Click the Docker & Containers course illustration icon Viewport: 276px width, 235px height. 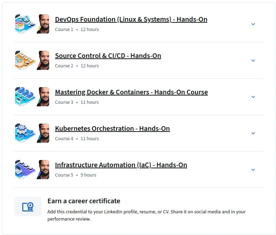pyautogui.click(x=25, y=97)
